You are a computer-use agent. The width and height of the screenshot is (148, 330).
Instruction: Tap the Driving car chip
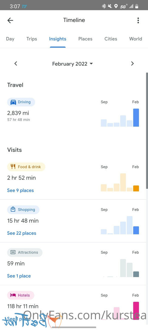click(x=21, y=102)
